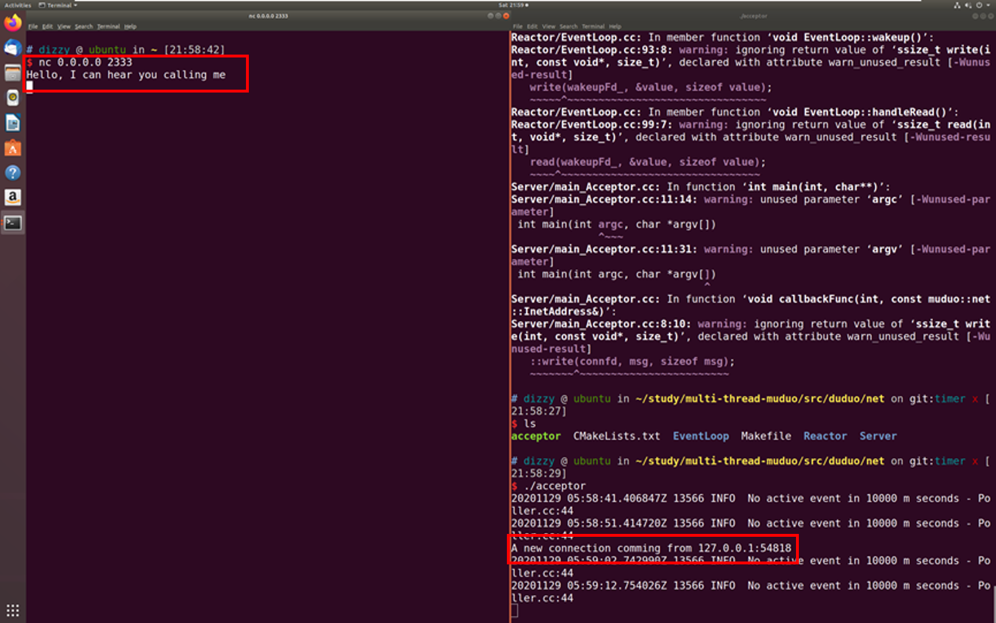Open Thunderbird mail from the dock
Screen dimensions: 996x623
(x=13, y=48)
